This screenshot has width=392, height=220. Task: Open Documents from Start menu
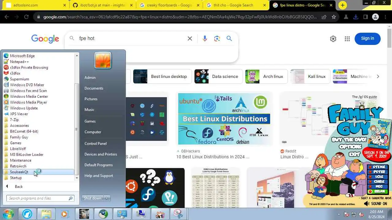pos(94,88)
